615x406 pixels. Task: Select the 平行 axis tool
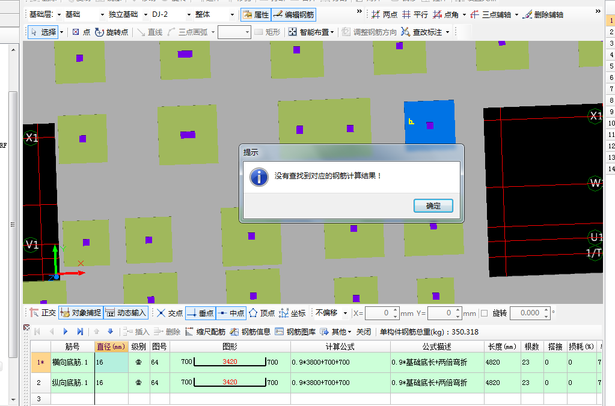point(415,15)
